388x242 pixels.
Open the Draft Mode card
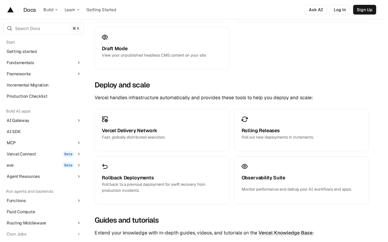(162, 48)
